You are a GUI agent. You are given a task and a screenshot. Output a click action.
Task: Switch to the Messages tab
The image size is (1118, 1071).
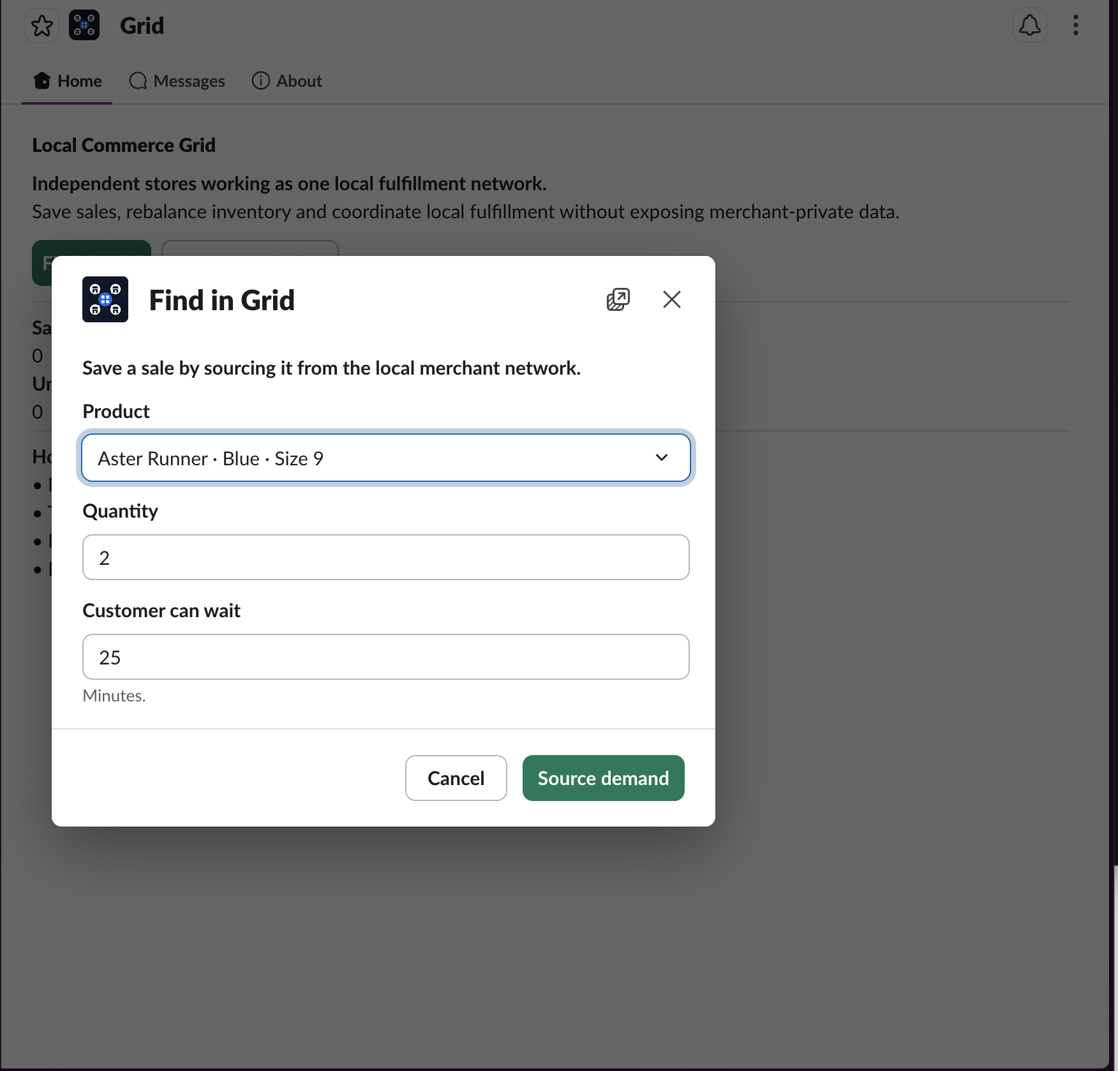pos(177,81)
